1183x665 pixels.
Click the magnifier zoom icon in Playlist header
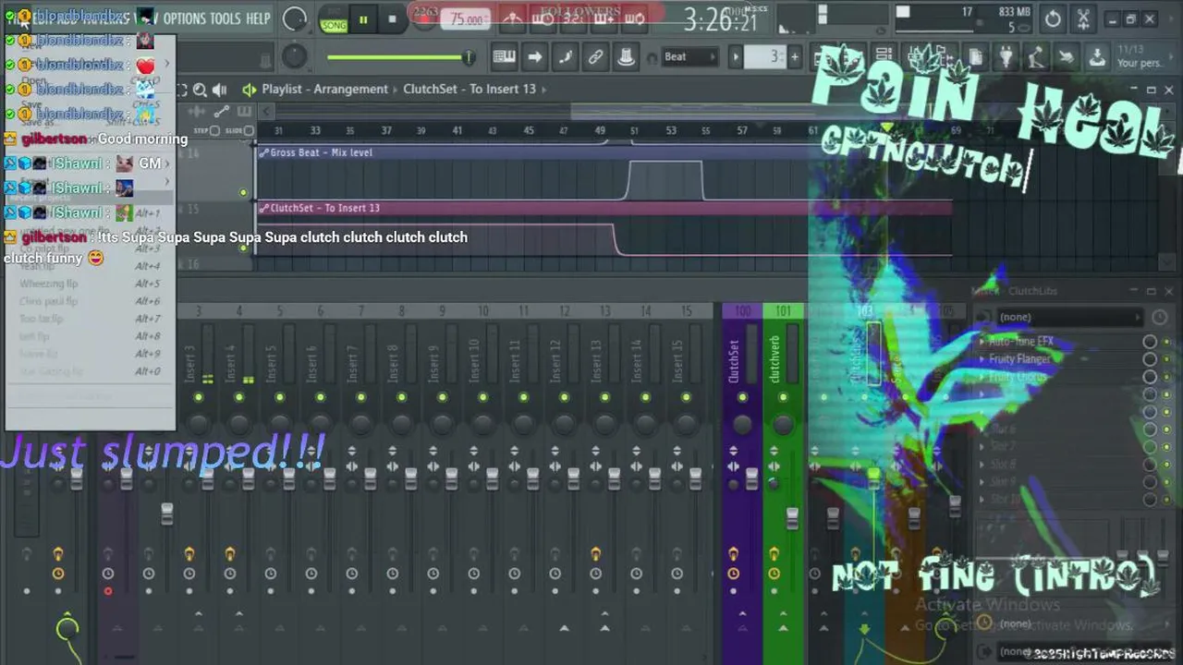pyautogui.click(x=200, y=90)
